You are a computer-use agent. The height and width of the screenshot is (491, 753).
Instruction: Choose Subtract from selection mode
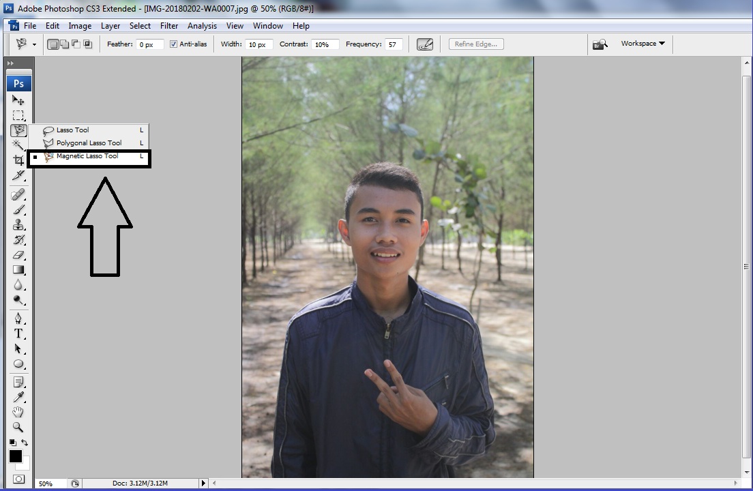coord(76,44)
